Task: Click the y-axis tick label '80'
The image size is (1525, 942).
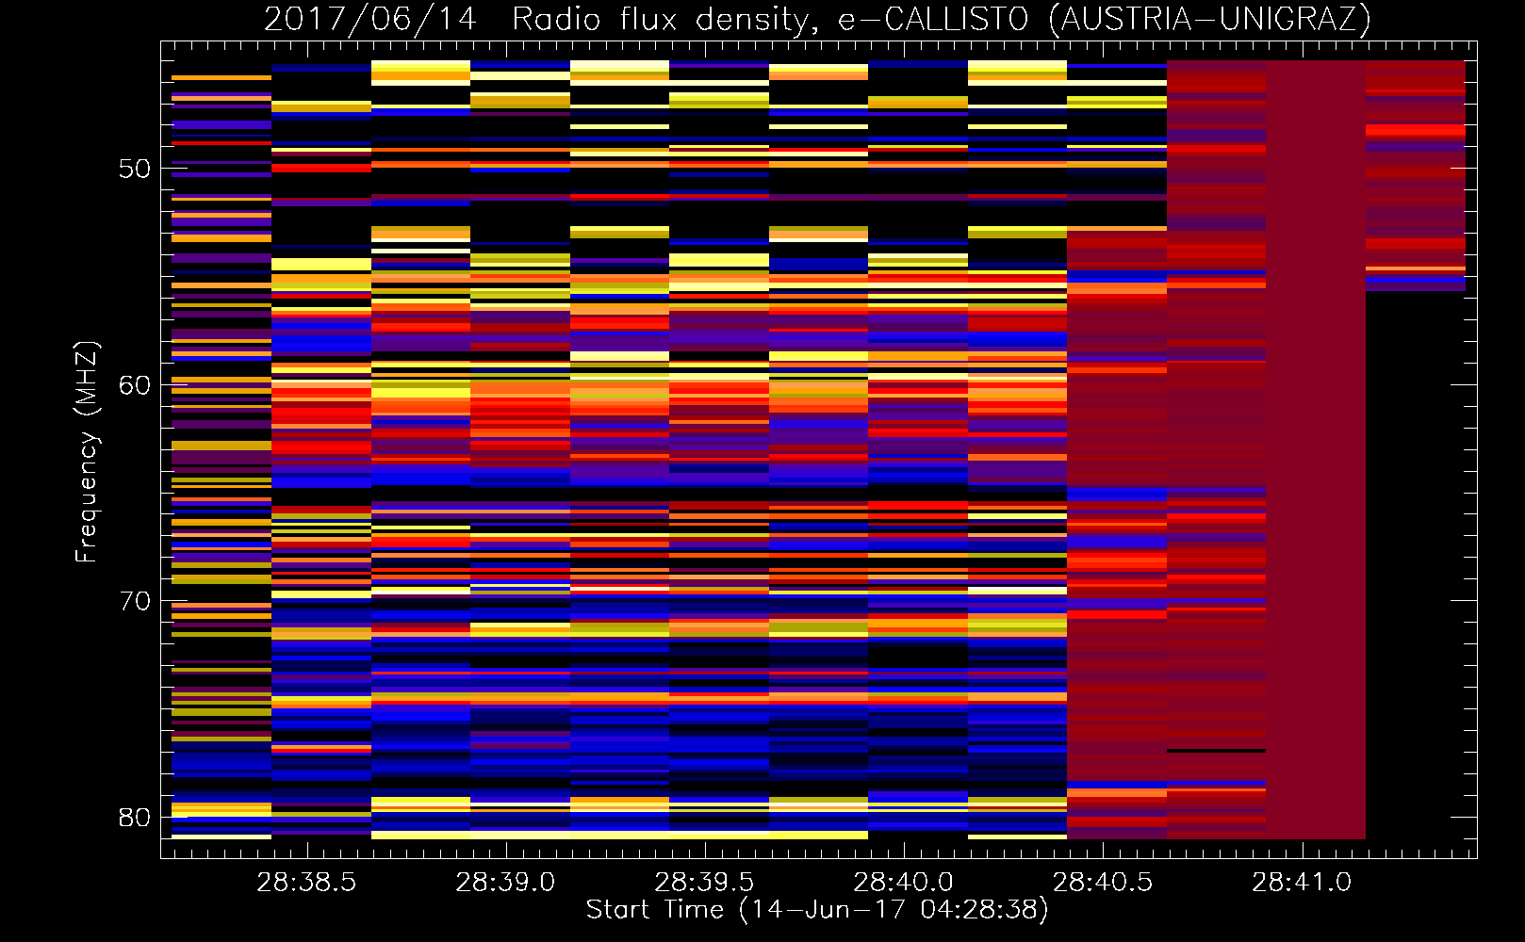Action: (135, 818)
